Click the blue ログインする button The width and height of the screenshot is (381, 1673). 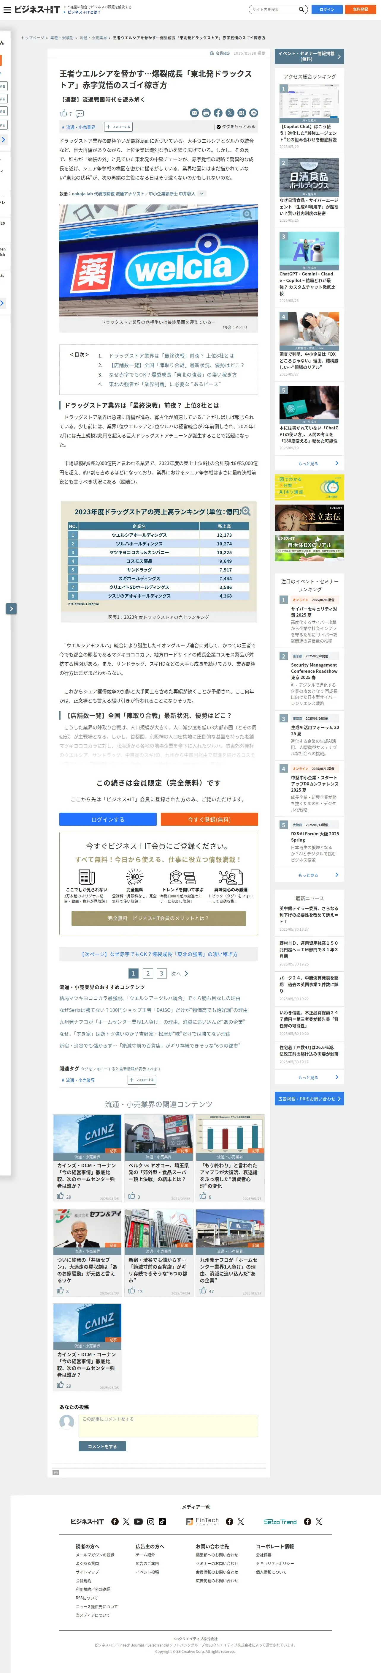pyautogui.click(x=108, y=820)
